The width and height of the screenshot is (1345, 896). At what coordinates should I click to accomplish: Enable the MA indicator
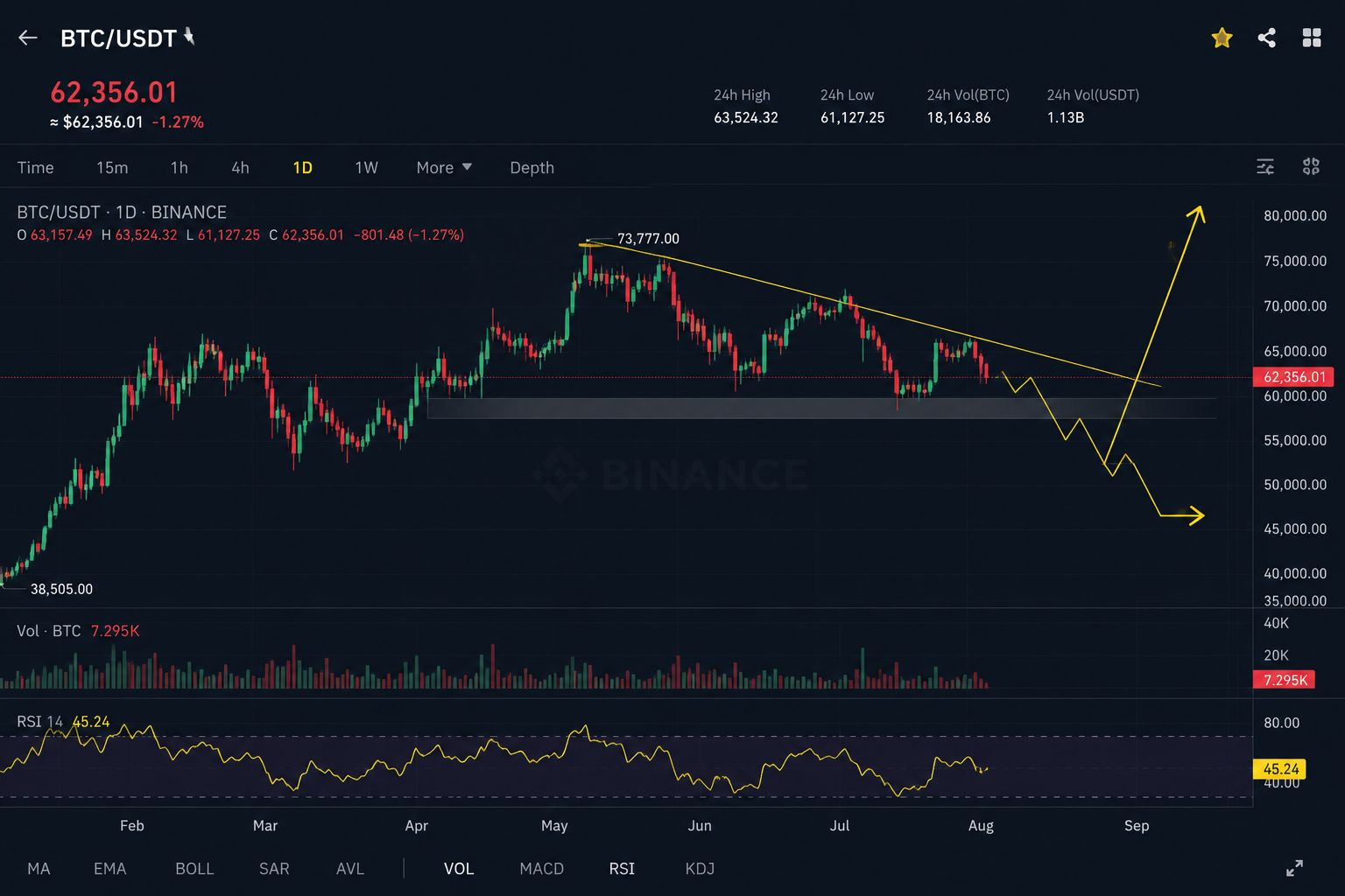39,869
